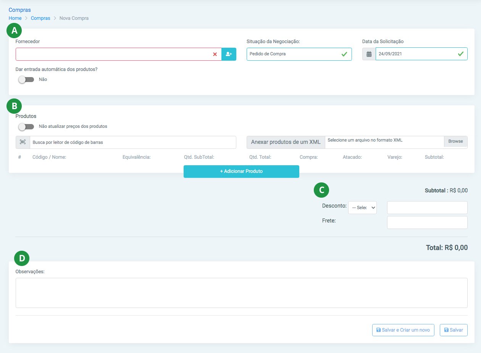Click the Browse button for XML file

click(455, 141)
